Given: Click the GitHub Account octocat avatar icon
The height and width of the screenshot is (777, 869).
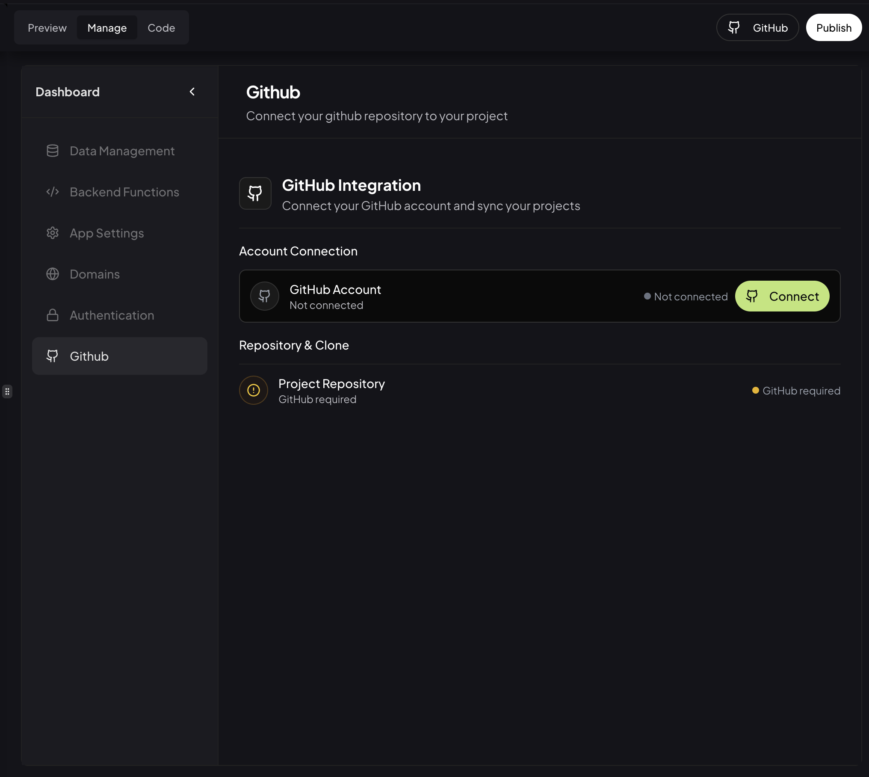Looking at the screenshot, I should point(264,296).
